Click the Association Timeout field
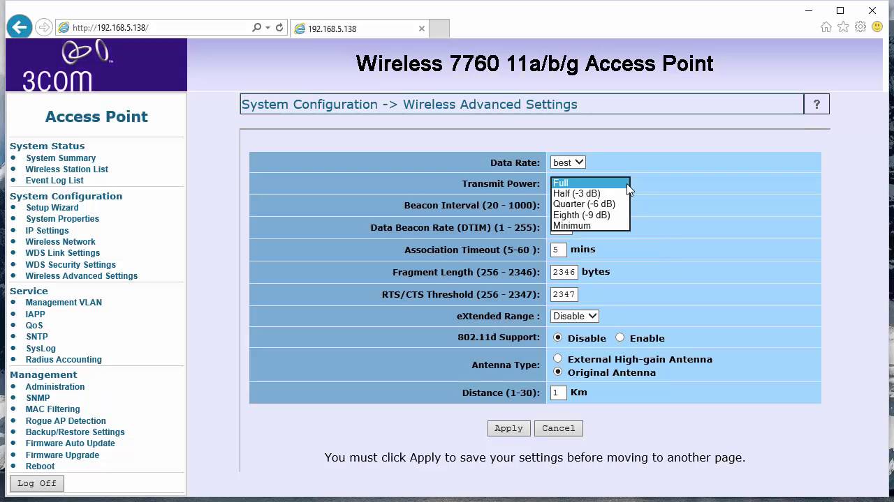Screen dimensions: 894x502 558,250
